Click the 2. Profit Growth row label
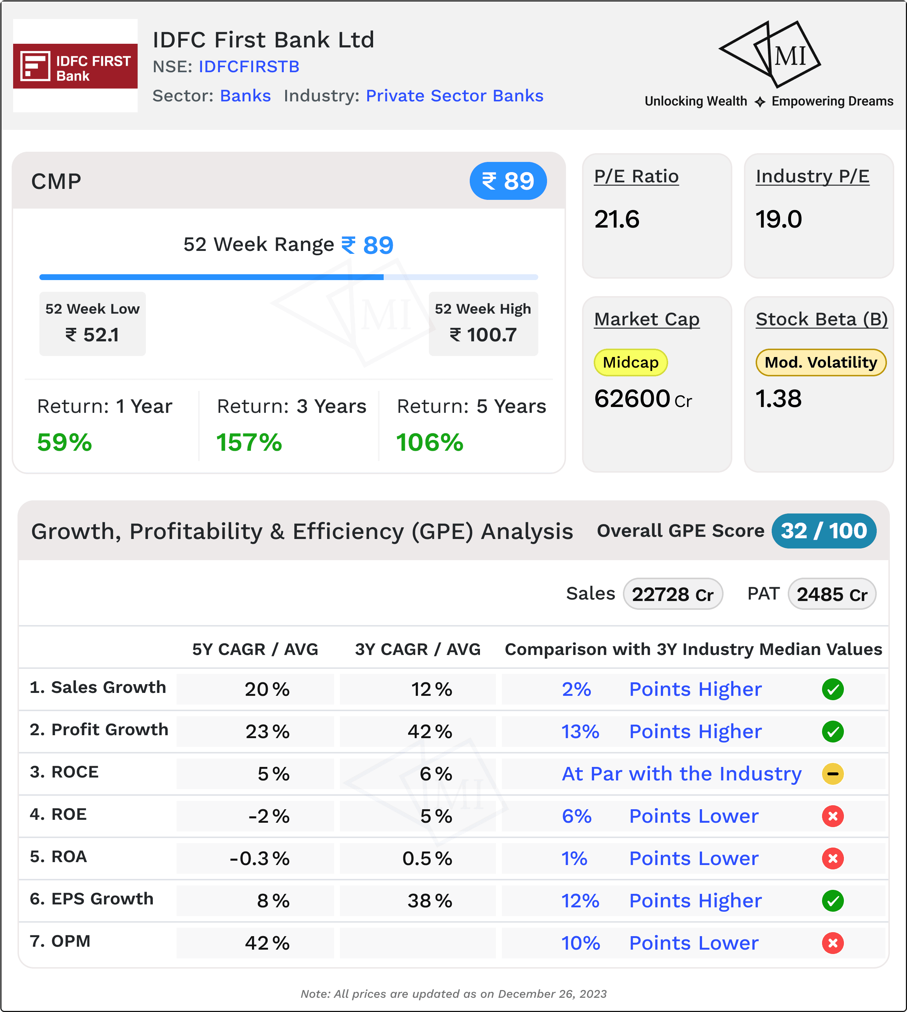Screen dimensions: 907x1012 99,729
